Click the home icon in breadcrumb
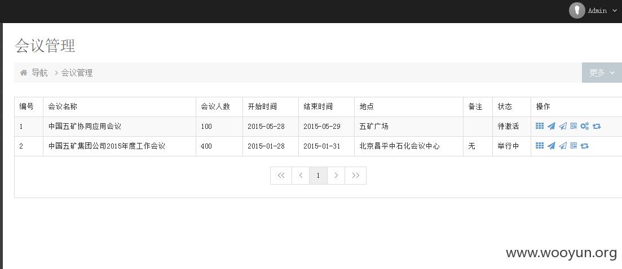Screen dimensions: 622x269 tap(24, 73)
